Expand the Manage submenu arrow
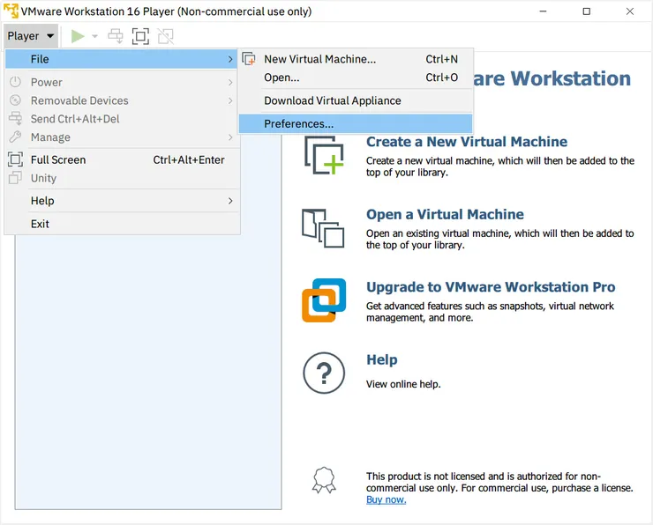Image resolution: width=653 pixels, height=525 pixels. 230,137
